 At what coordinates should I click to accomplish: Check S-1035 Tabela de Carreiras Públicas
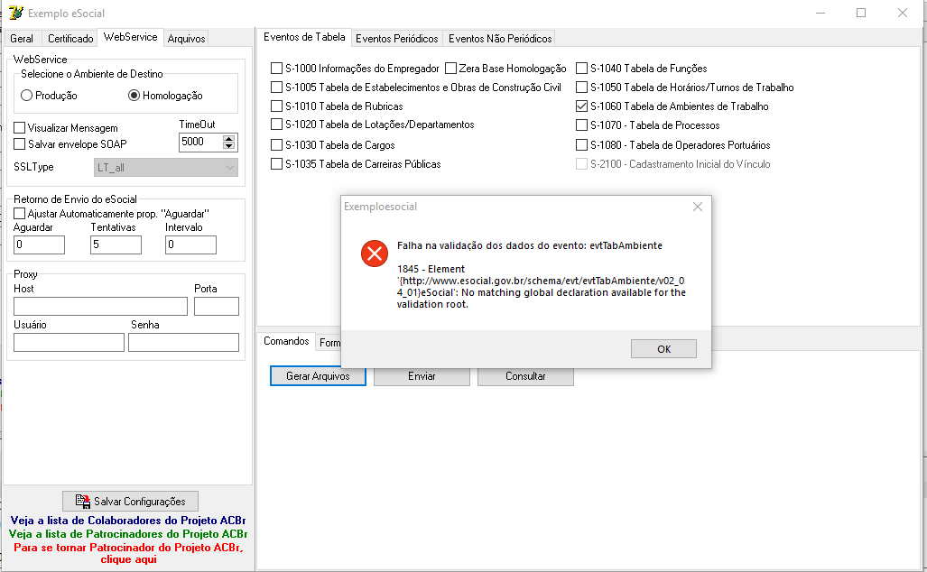coord(276,163)
